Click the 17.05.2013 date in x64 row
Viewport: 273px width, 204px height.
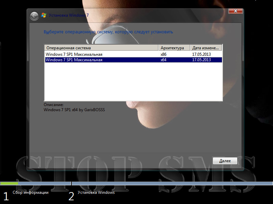201,60
